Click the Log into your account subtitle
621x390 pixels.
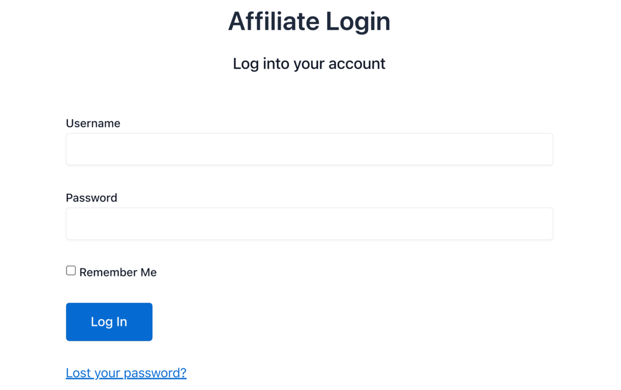(x=309, y=63)
